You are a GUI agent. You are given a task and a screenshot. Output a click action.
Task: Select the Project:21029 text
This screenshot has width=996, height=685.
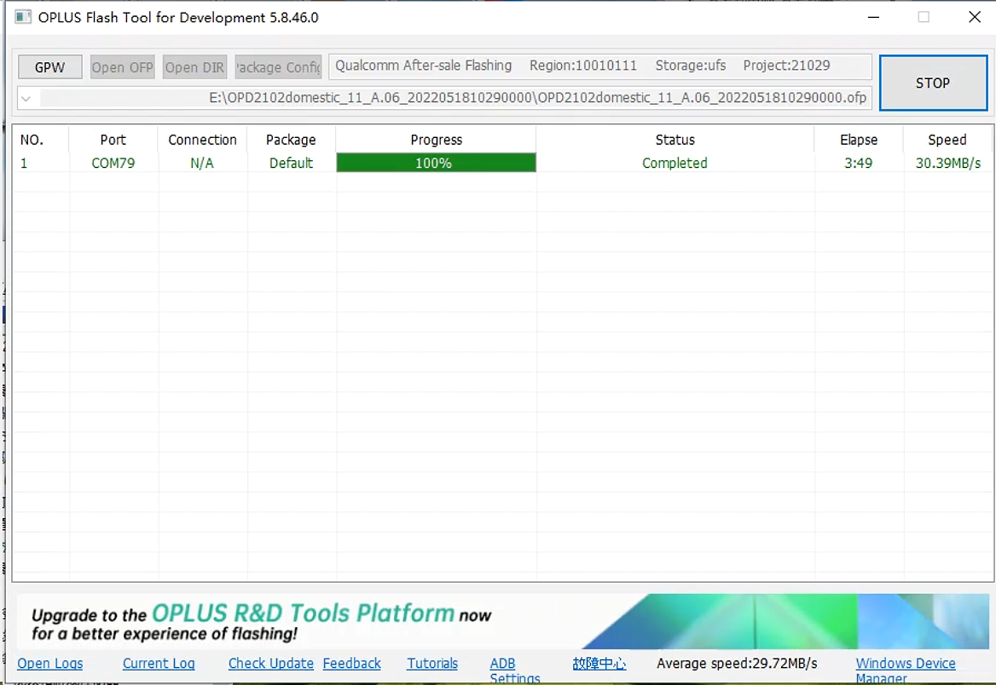786,66
